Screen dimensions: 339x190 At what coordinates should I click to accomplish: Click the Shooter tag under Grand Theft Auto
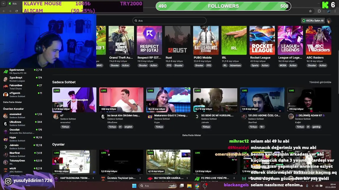[x=115, y=65]
